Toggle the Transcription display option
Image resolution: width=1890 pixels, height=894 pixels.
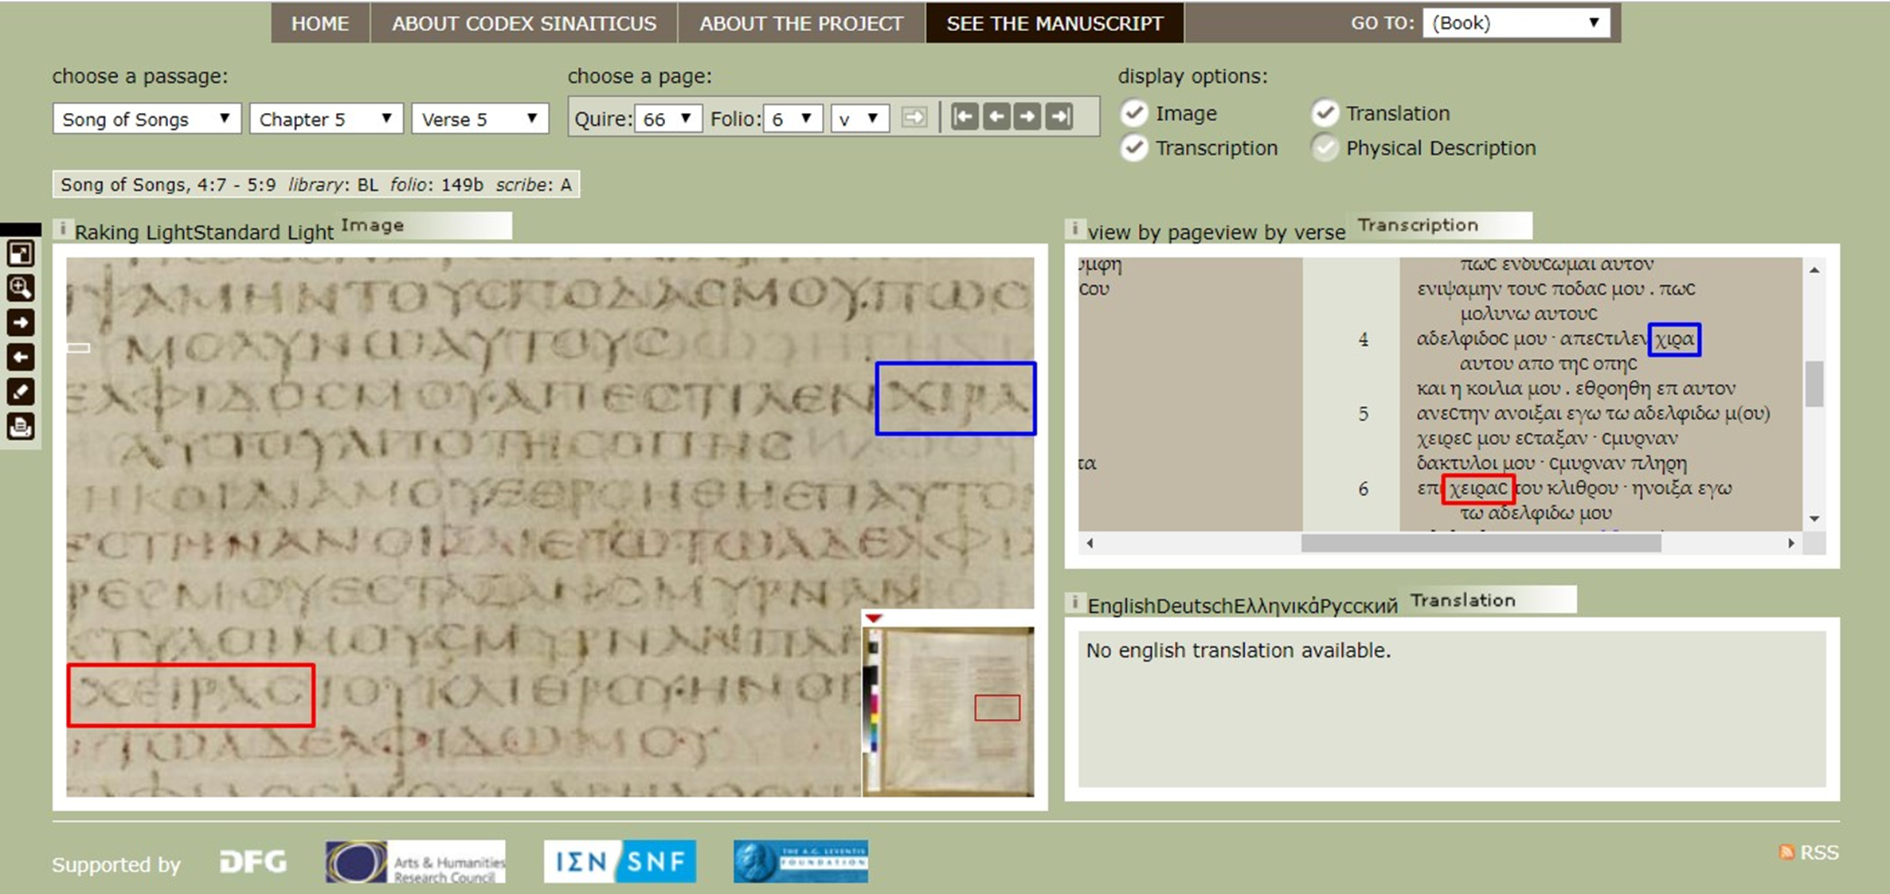(x=1134, y=148)
